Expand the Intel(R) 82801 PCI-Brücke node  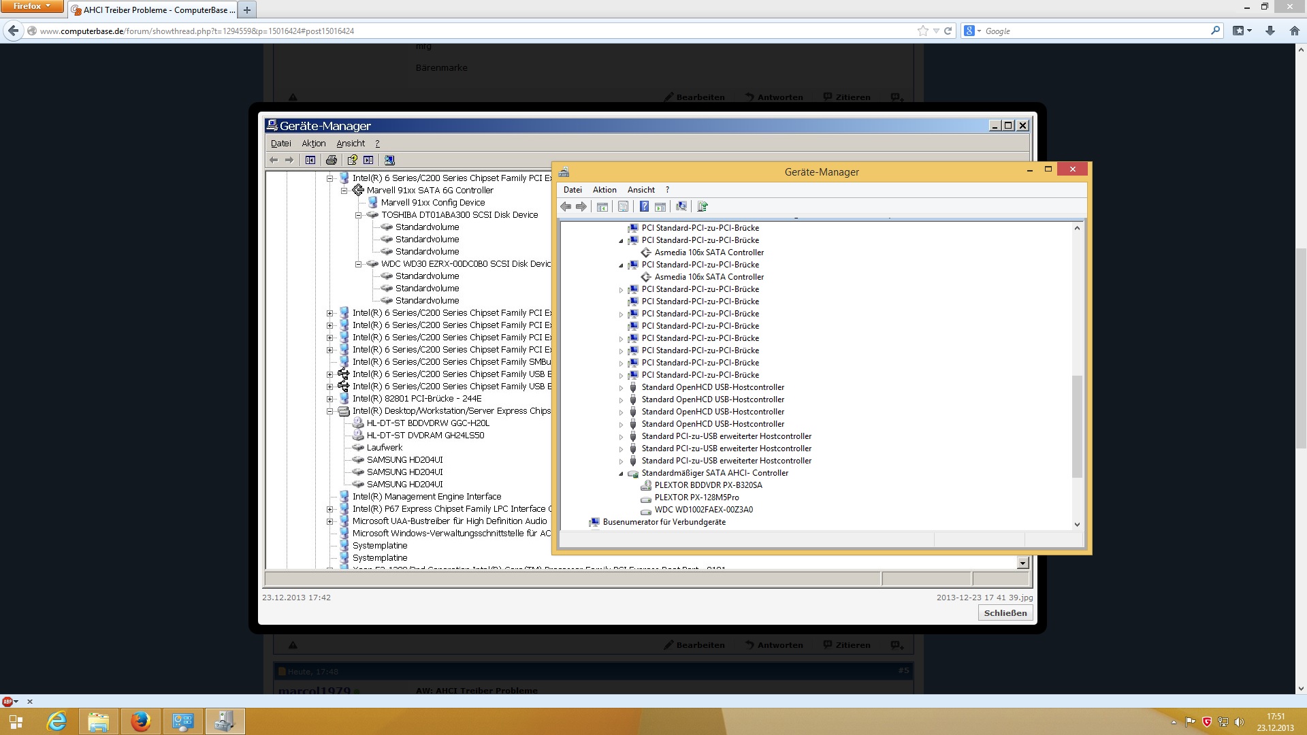(x=330, y=399)
